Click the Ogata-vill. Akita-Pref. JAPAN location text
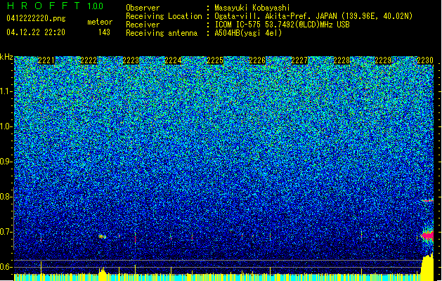The image size is (442, 281). (x=313, y=16)
